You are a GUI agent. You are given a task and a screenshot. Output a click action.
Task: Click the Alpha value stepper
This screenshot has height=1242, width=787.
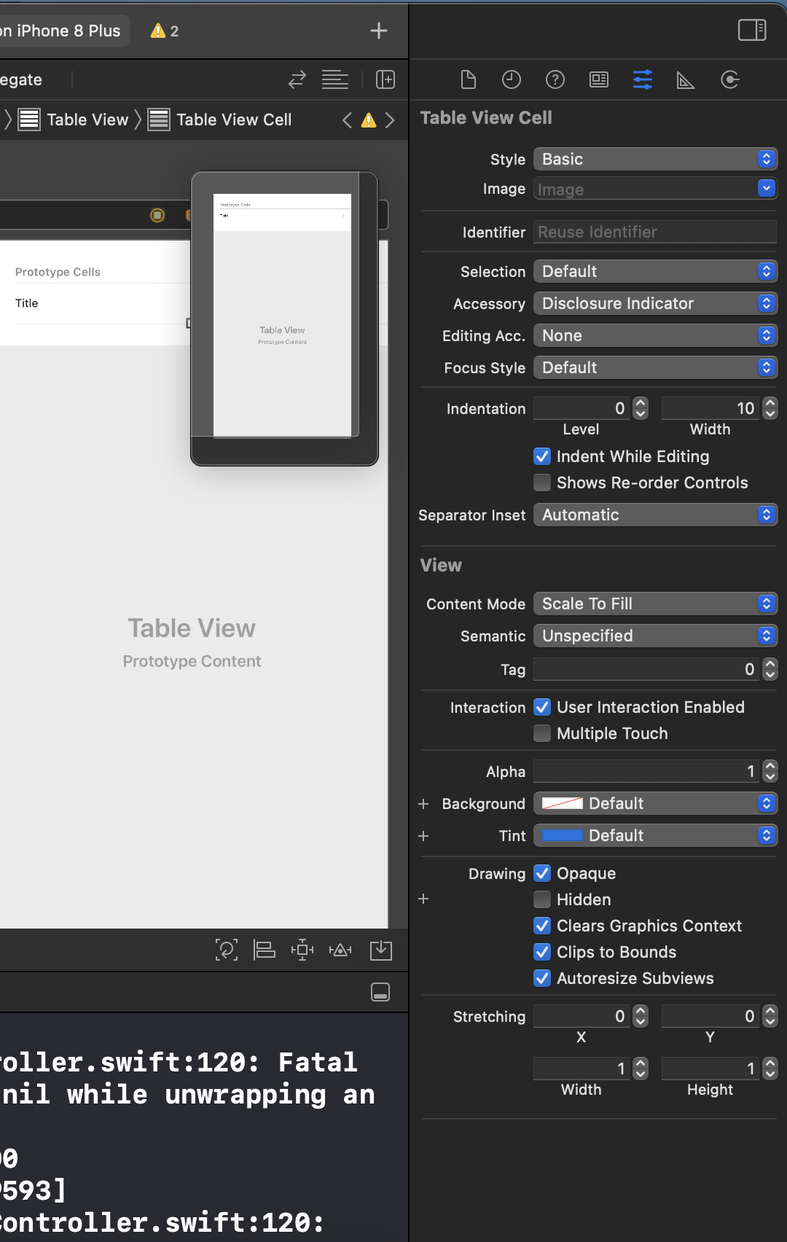[770, 771]
